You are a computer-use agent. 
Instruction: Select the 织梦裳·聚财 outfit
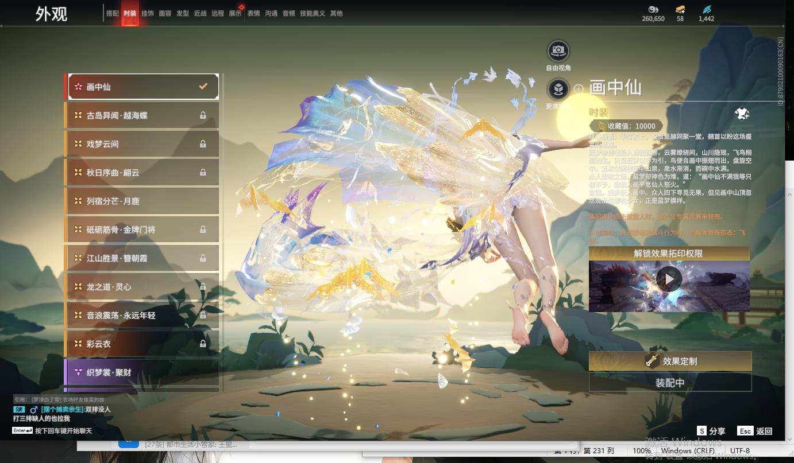142,372
